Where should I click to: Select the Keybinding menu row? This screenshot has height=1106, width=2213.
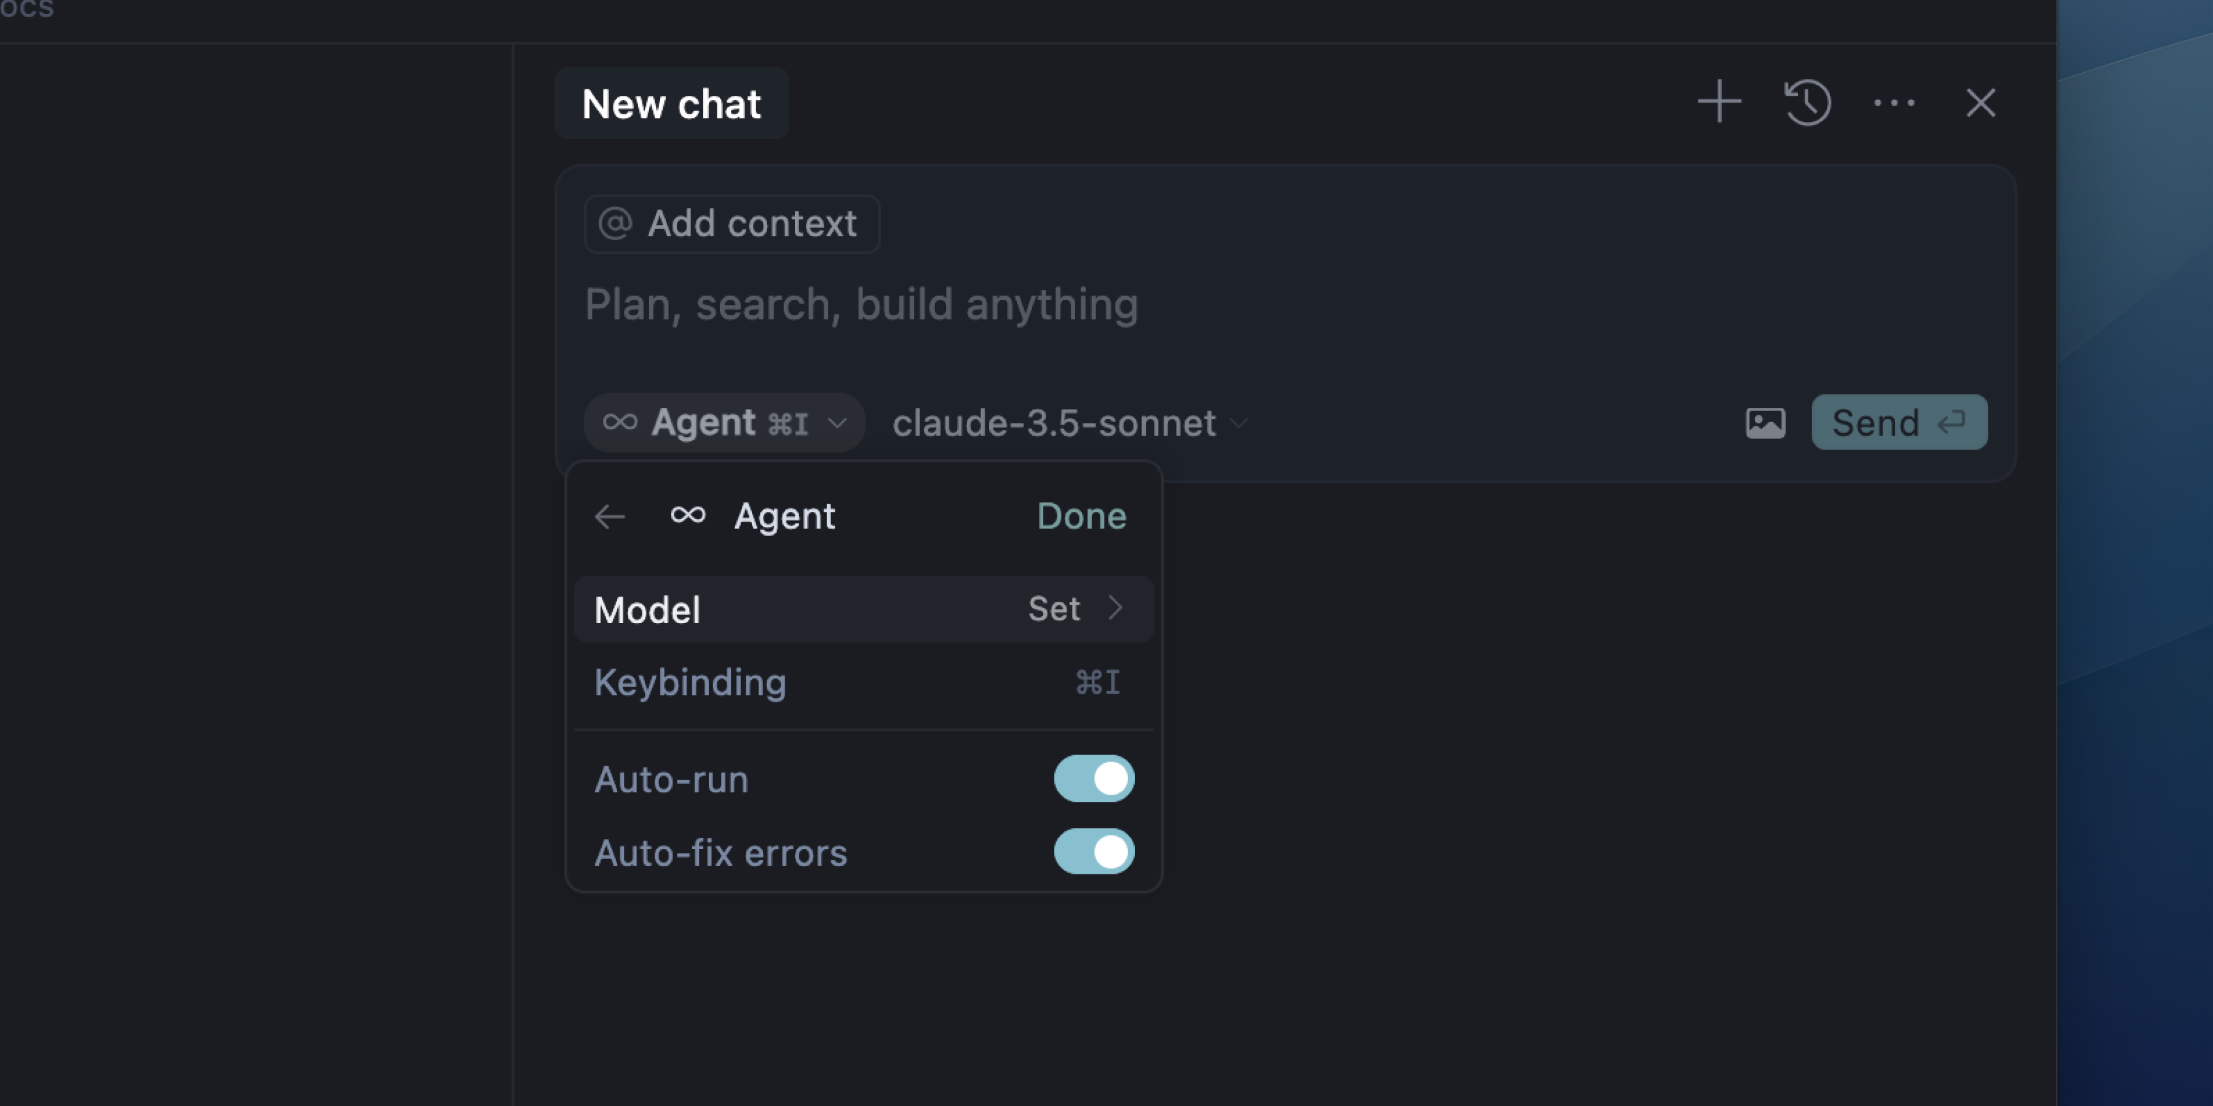[862, 683]
